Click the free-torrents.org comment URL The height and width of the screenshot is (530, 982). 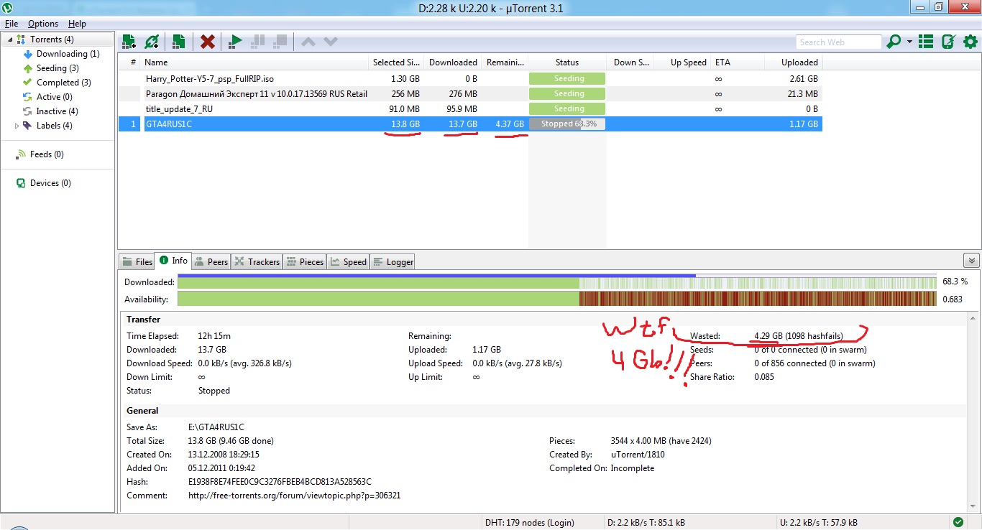coord(294,496)
